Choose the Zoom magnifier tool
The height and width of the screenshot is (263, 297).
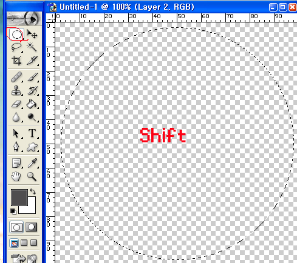32,176
